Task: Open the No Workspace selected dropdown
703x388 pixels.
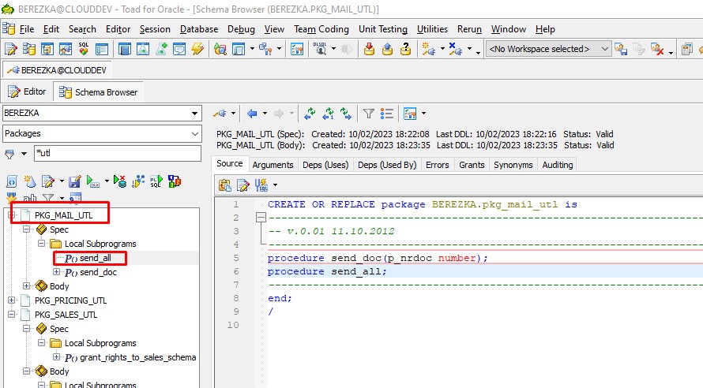Action: 604,49
